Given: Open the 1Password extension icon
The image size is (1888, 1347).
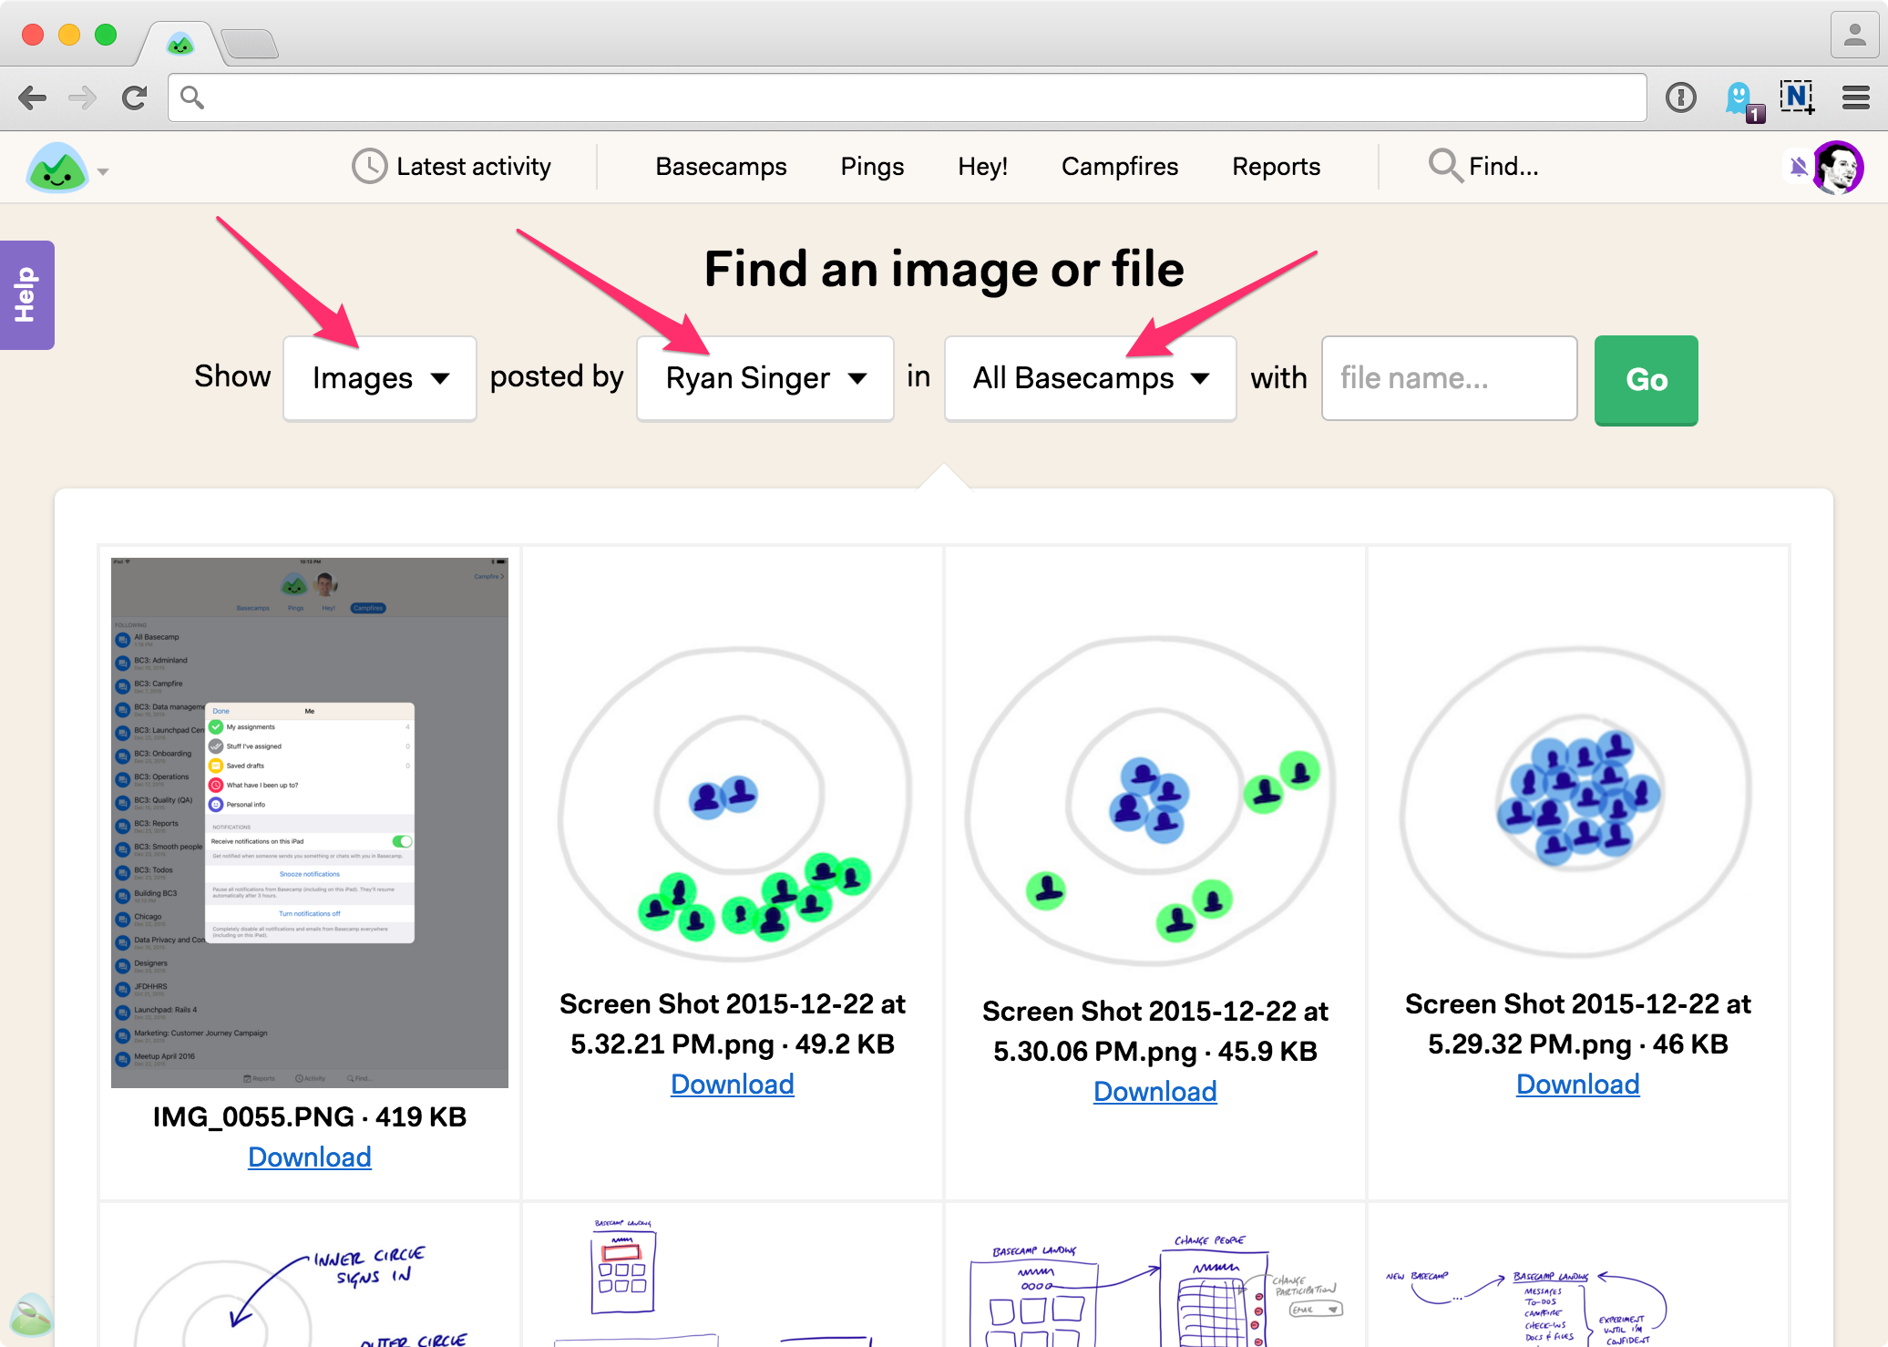Looking at the screenshot, I should click(x=1681, y=98).
